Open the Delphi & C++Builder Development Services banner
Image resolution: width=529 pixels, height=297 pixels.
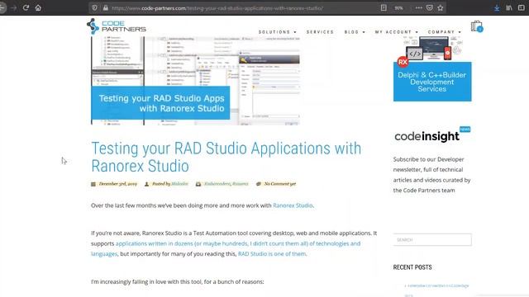(x=432, y=69)
